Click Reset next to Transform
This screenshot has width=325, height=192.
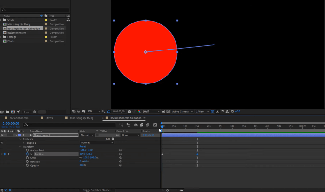83,146
